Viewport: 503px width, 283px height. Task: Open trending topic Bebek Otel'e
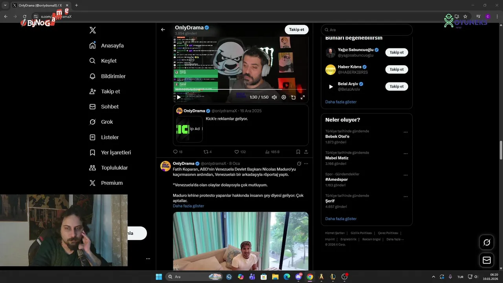point(337,137)
